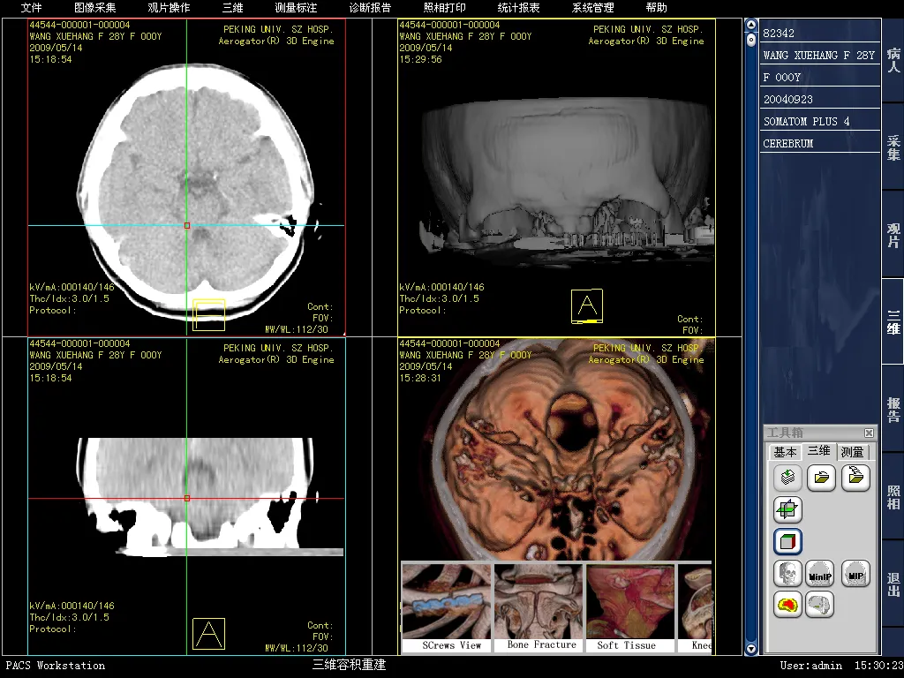Click the scroll up arrow of side panel
This screenshot has width=904, height=678.
pos(750,25)
